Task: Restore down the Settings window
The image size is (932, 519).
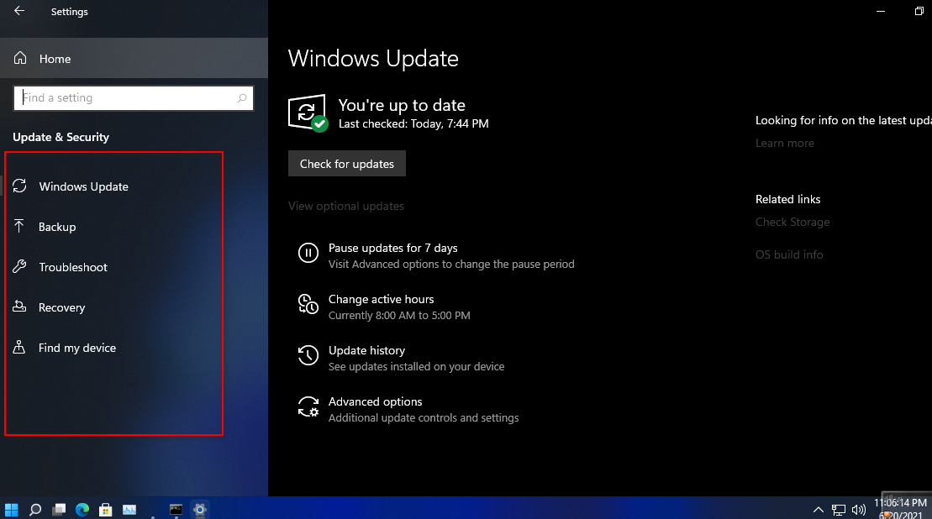Action: (x=919, y=11)
